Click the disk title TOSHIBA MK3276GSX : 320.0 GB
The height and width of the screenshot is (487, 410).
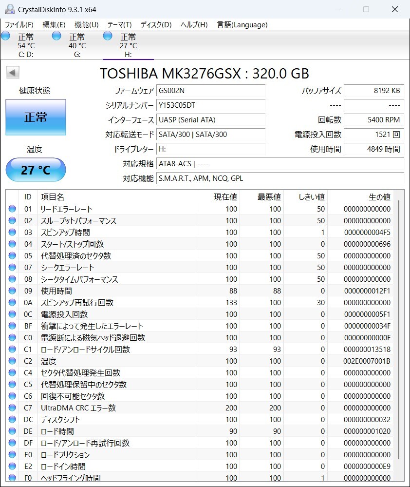point(205,74)
